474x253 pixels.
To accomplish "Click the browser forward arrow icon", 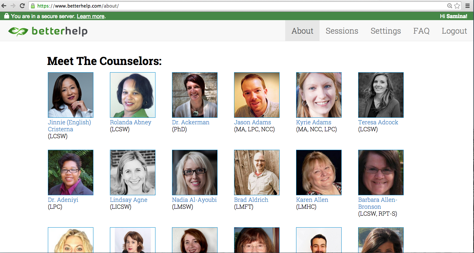I will click(13, 6).
